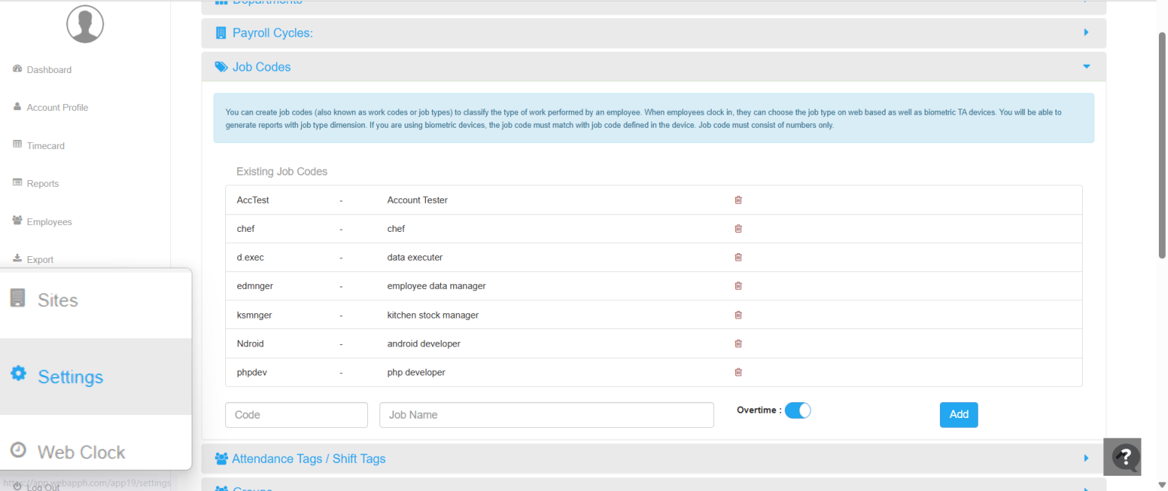Remove the Ndroid android developer code

pyautogui.click(x=738, y=344)
